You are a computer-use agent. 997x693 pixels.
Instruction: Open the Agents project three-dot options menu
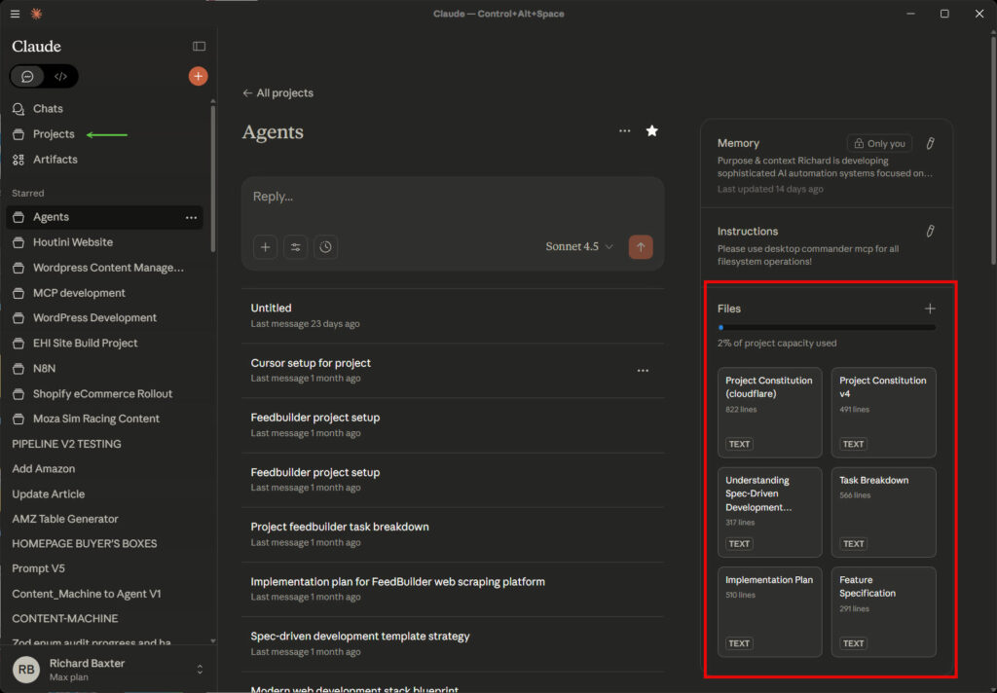click(624, 131)
